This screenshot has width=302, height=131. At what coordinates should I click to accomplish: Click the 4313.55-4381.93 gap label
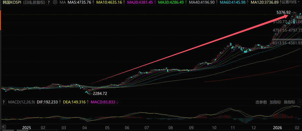(x=287, y=43)
